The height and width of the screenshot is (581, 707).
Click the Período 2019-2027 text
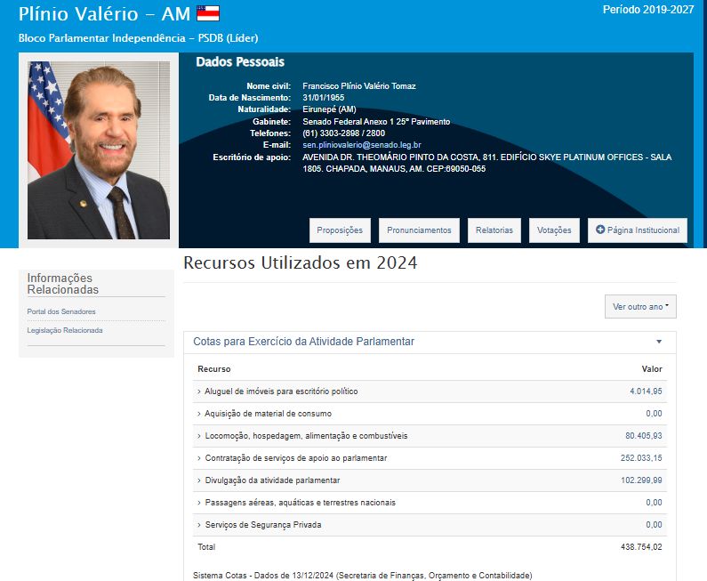[x=648, y=10]
